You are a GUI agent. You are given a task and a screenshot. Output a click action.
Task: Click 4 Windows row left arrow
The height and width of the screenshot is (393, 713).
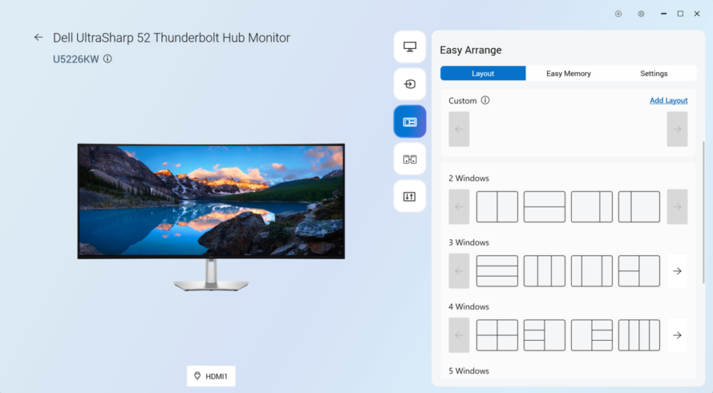(459, 335)
